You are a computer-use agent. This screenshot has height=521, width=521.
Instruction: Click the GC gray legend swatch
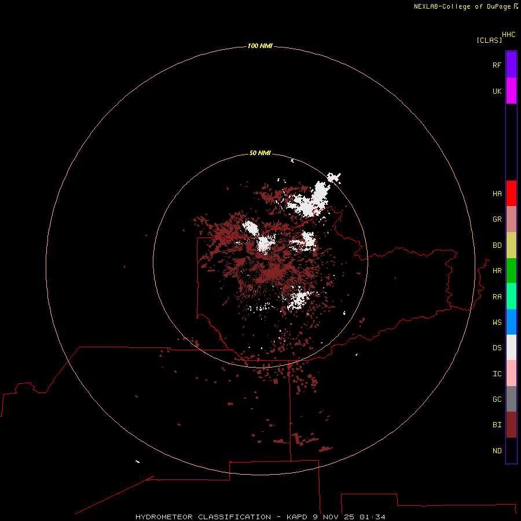[511, 399]
